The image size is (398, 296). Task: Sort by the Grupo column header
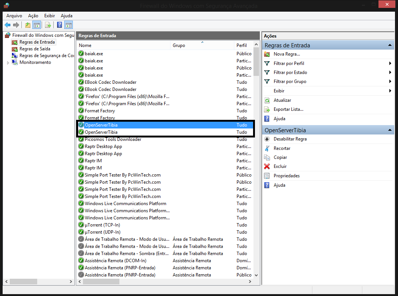202,45
